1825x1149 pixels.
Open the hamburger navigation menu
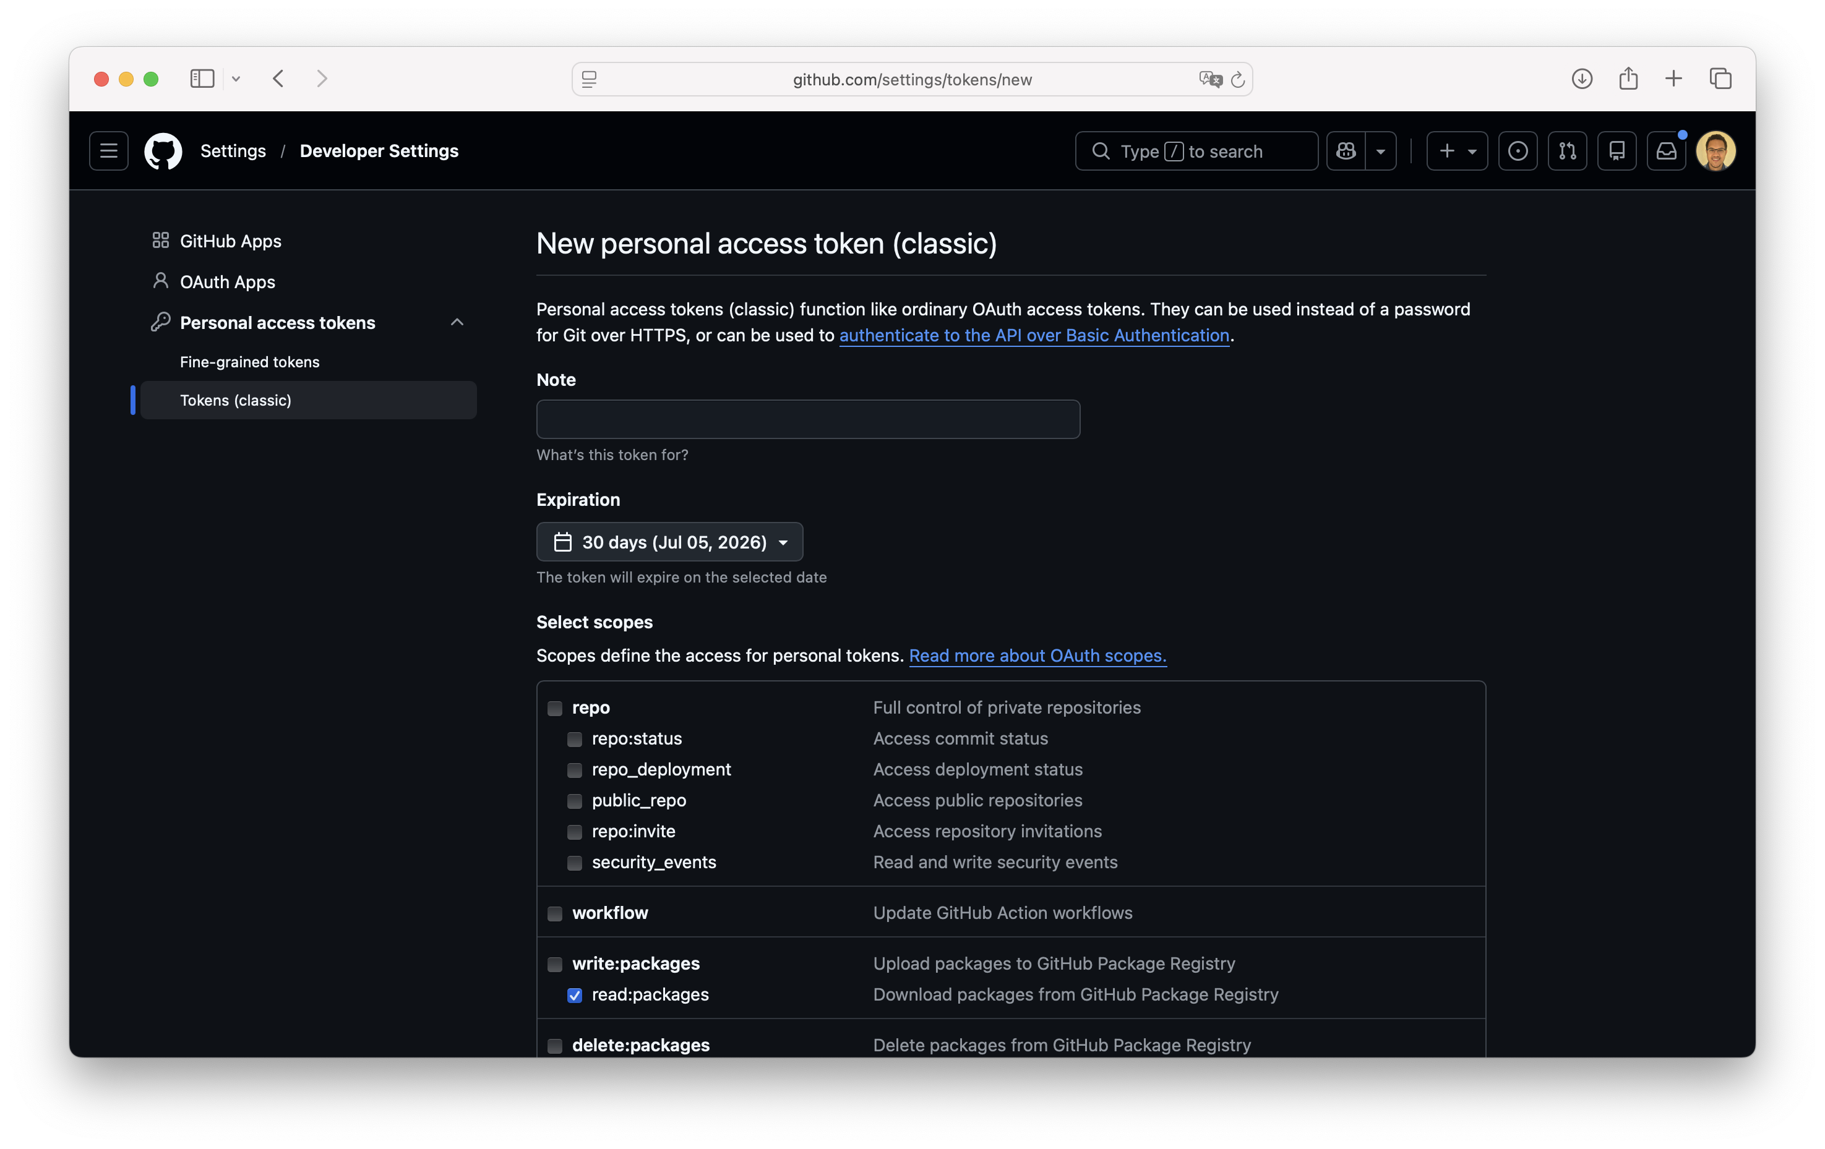coord(108,151)
